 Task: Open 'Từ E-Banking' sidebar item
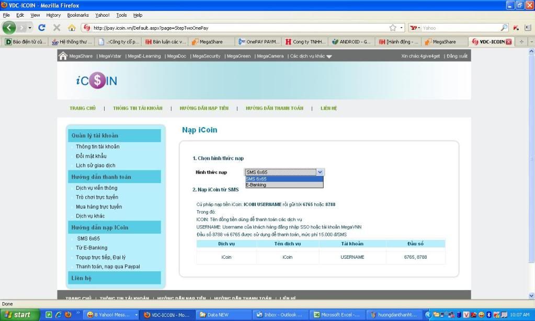point(92,248)
